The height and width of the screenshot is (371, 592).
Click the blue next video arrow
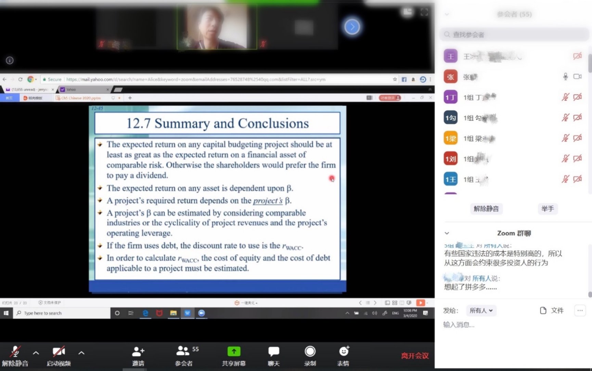point(352,27)
